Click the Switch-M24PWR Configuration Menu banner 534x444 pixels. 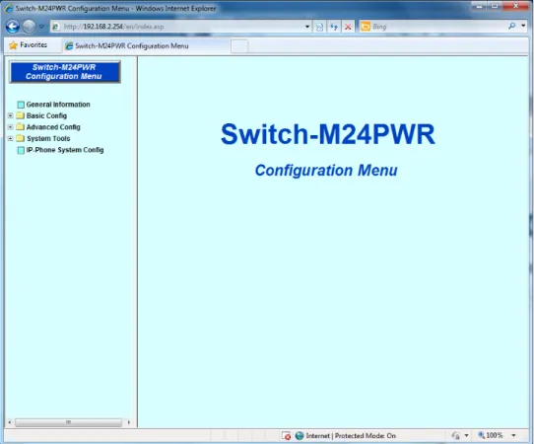[x=64, y=72]
